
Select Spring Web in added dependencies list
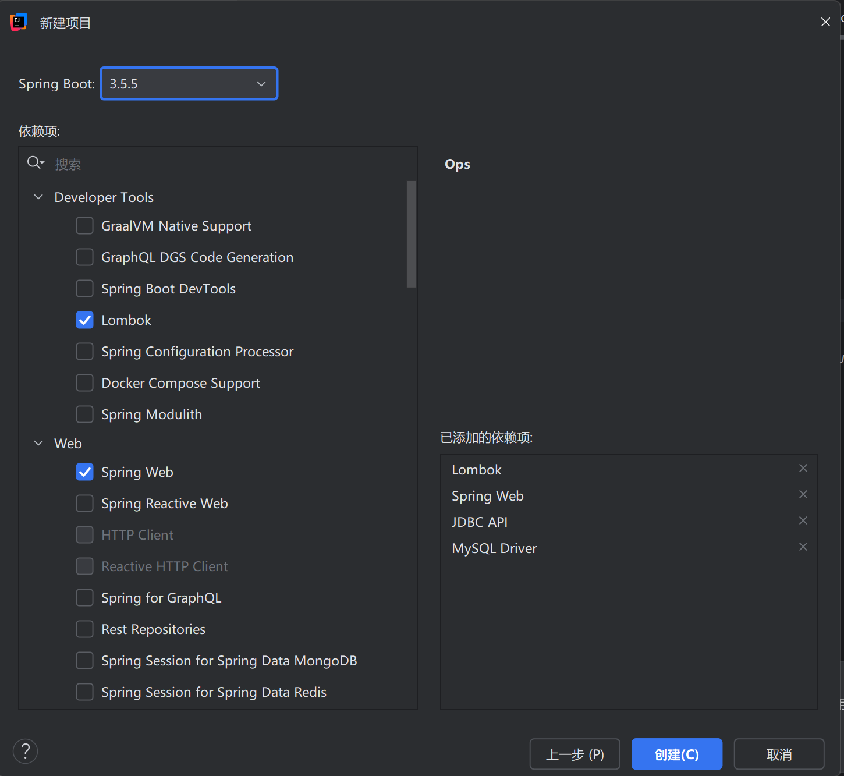coord(629,495)
